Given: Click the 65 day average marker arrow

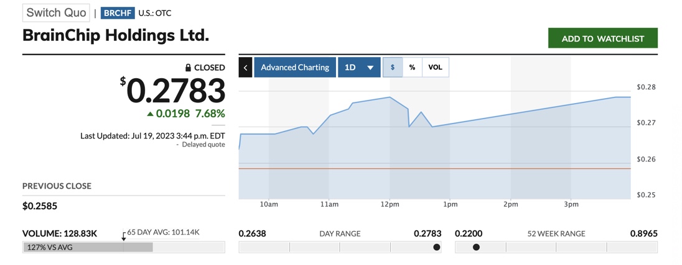Looking at the screenshot, I should point(124,236).
